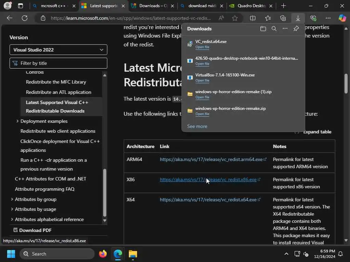Viewport: 350px width, 262px height.
Task: Select Redistribute an ATL application item
Action: (x=58, y=92)
